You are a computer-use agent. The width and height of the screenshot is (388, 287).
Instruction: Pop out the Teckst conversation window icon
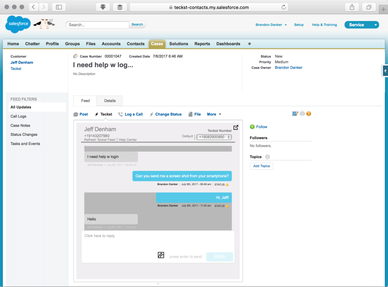236,127
